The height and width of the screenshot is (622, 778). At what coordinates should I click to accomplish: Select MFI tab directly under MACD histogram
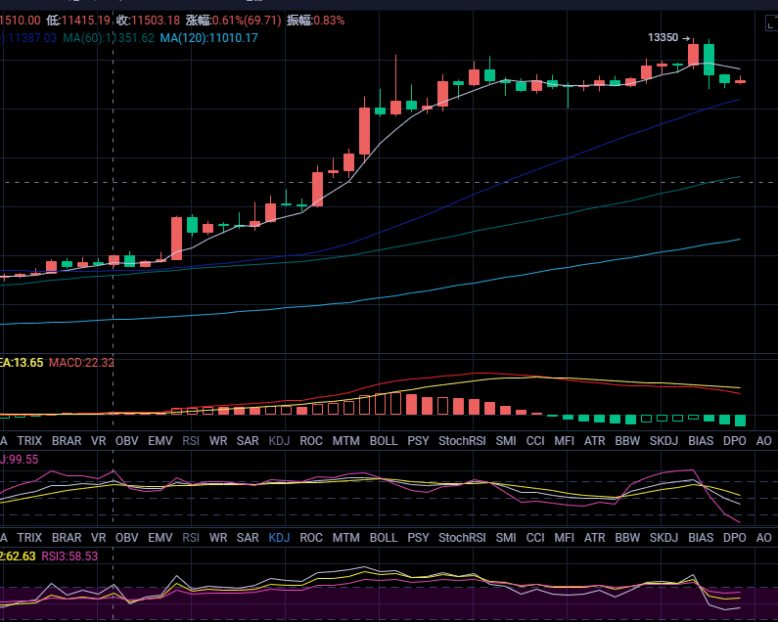tap(565, 441)
